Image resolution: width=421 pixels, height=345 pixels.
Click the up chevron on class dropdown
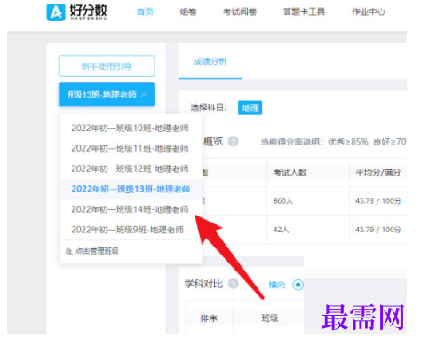click(x=144, y=95)
